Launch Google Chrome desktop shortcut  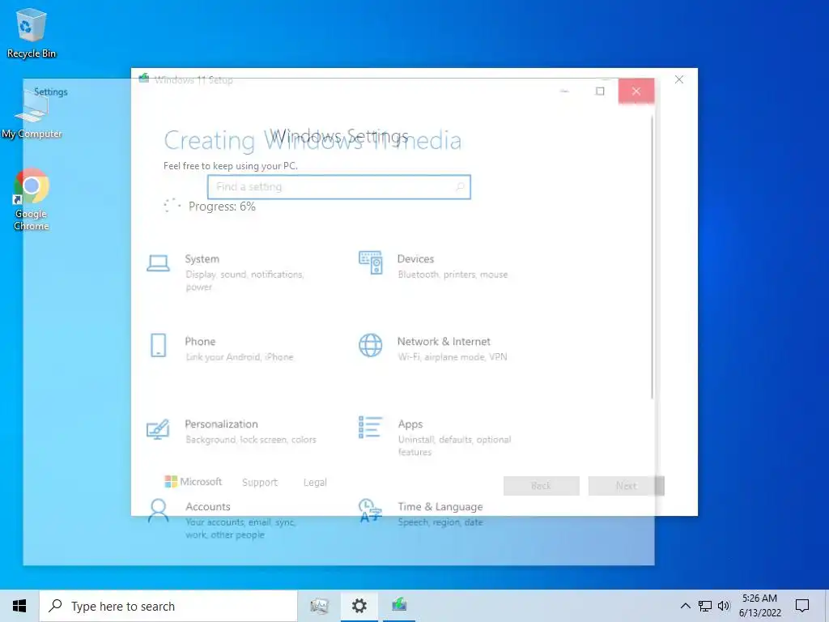point(32,200)
